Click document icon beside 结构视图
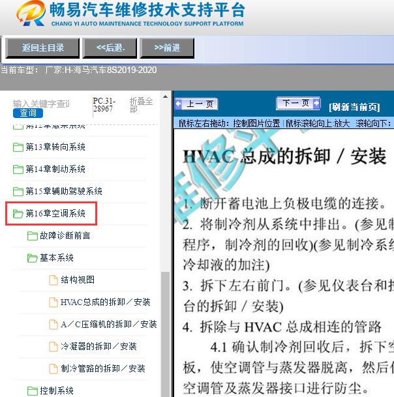Screen dimensions: 394x397 (53, 280)
